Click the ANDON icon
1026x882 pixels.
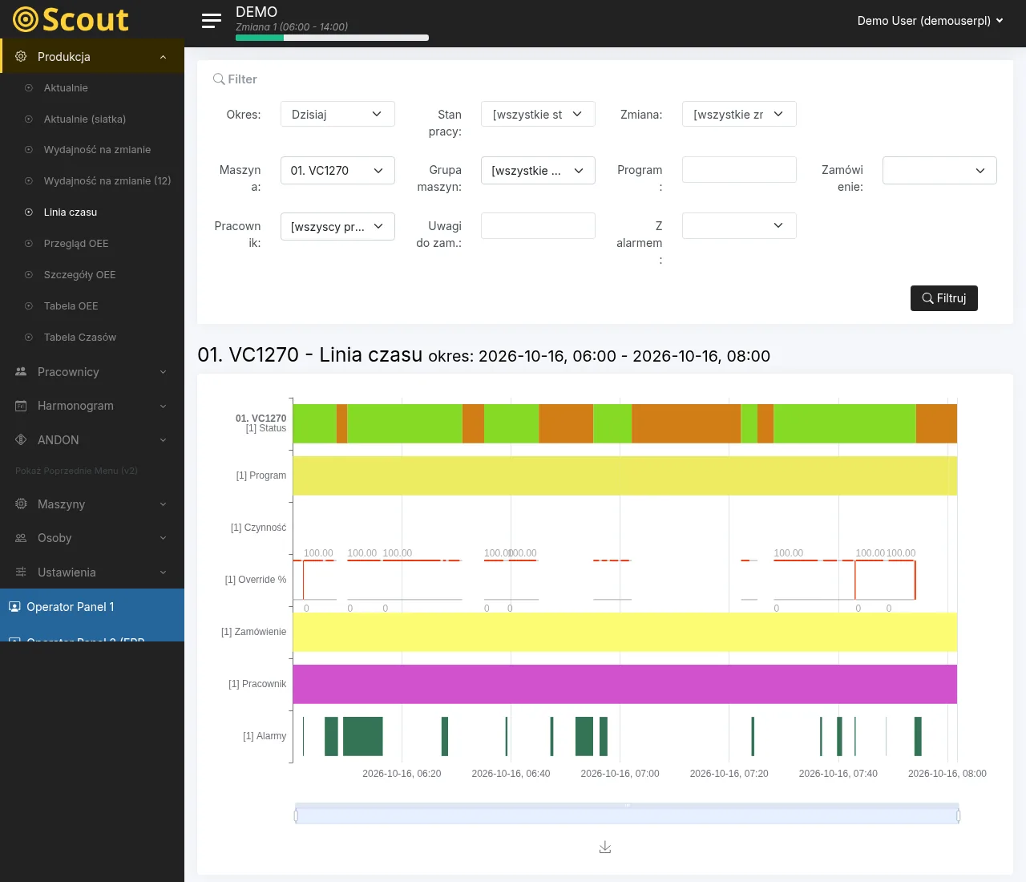pos(21,440)
